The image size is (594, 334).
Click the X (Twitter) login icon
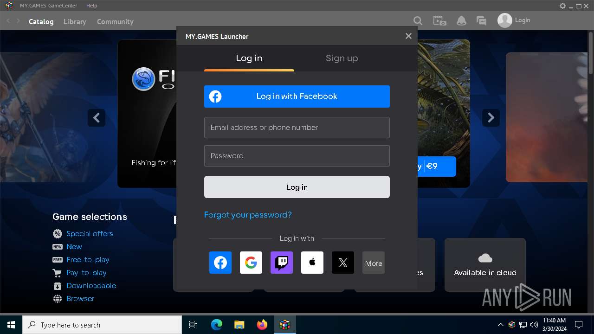tap(343, 263)
